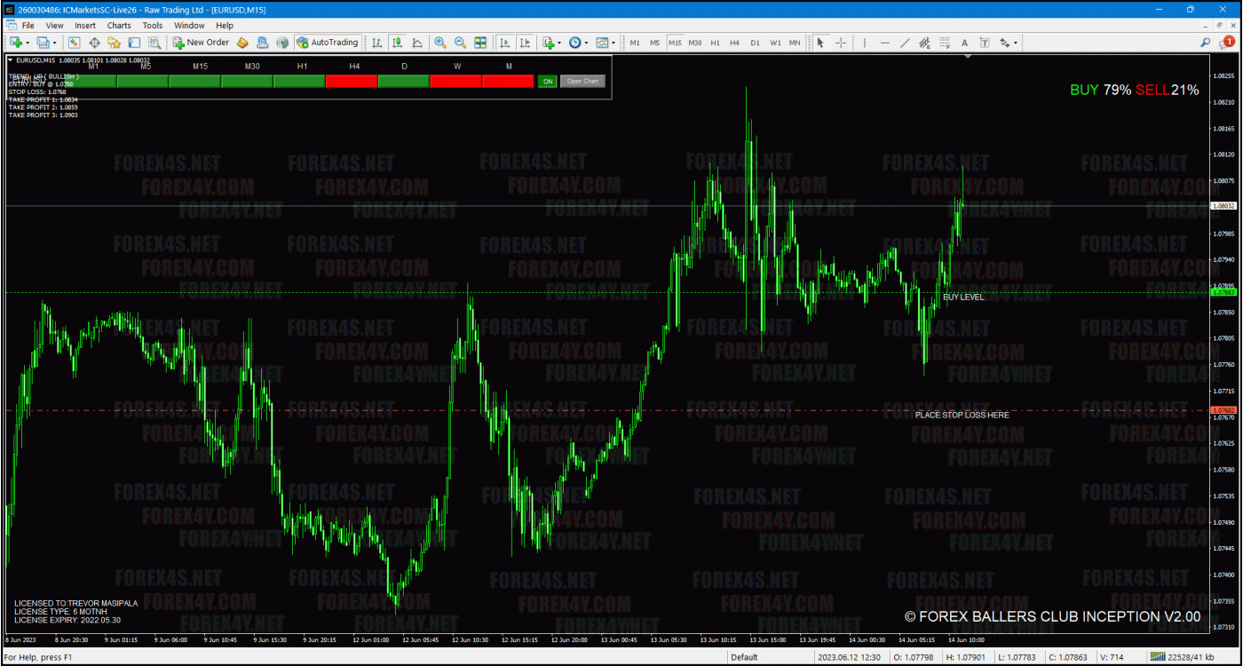Image resolution: width=1243 pixels, height=666 pixels.
Task: Switch chart period to H1
Action: coord(715,42)
